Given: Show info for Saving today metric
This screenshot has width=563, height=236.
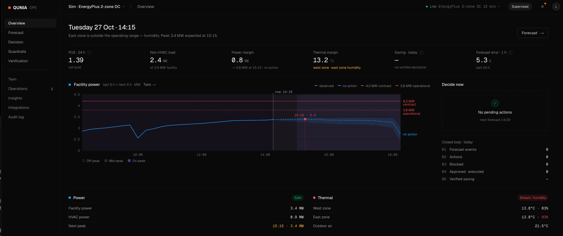Looking at the screenshot, I should tap(421, 53).
